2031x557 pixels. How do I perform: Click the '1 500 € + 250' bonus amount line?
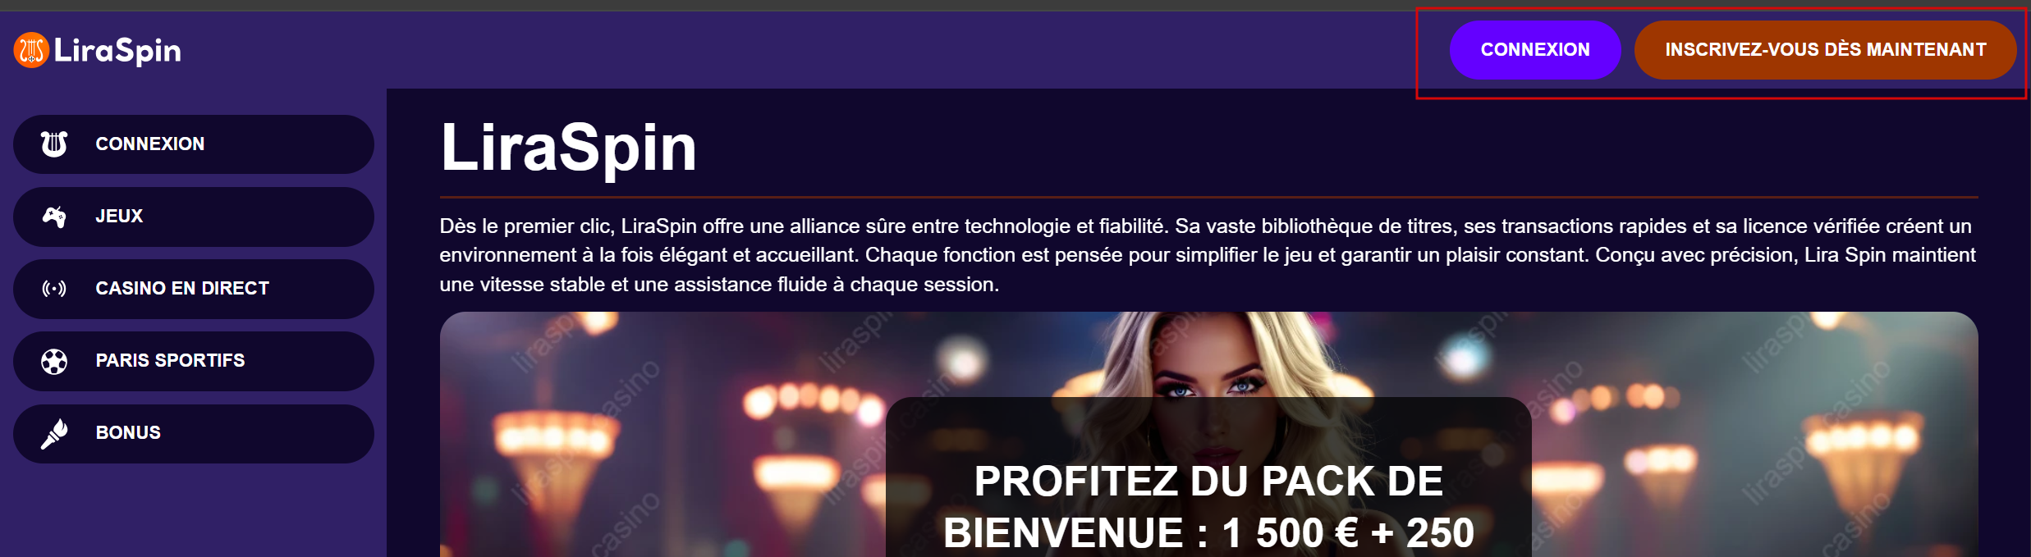click(x=1348, y=532)
